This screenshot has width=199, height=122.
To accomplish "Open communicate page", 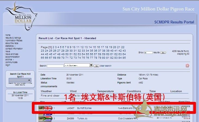I will pyautogui.click(x=11, y=62).
